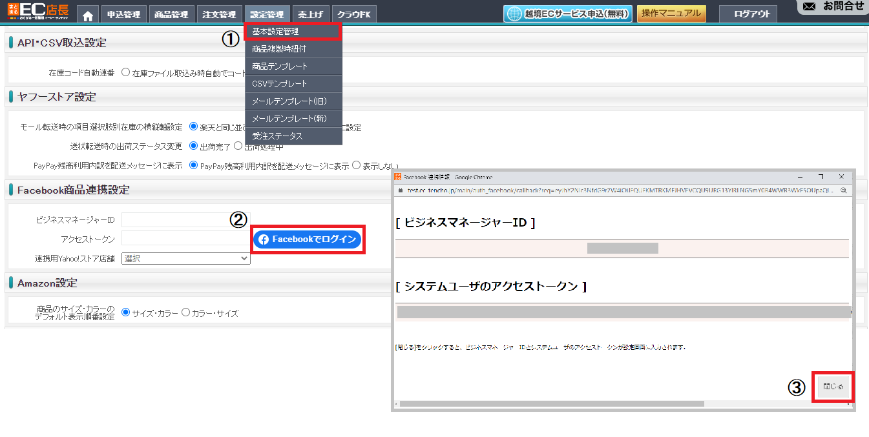Open the クラウドK menu
The height and width of the screenshot is (437, 869).
(354, 14)
